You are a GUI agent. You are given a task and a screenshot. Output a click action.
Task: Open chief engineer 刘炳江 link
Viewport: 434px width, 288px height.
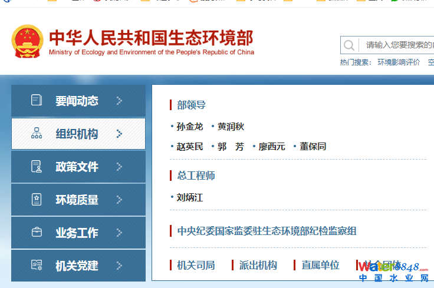pyautogui.click(x=189, y=198)
